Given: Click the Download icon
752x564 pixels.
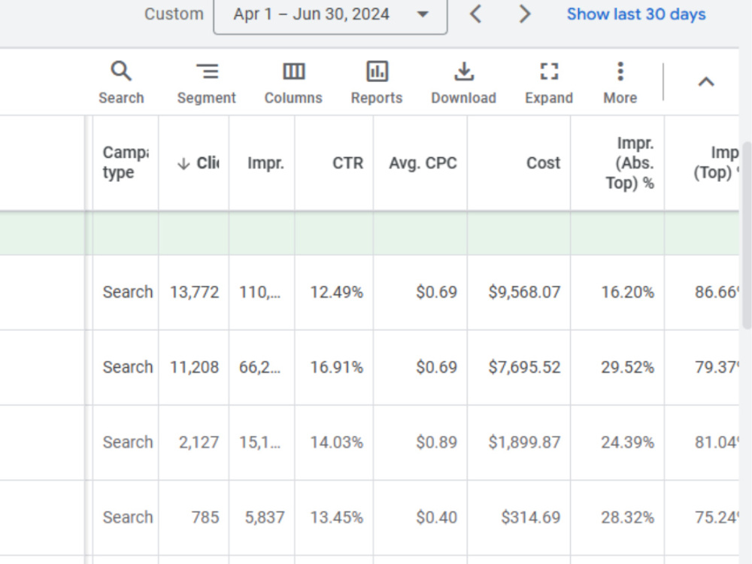Looking at the screenshot, I should point(464,72).
